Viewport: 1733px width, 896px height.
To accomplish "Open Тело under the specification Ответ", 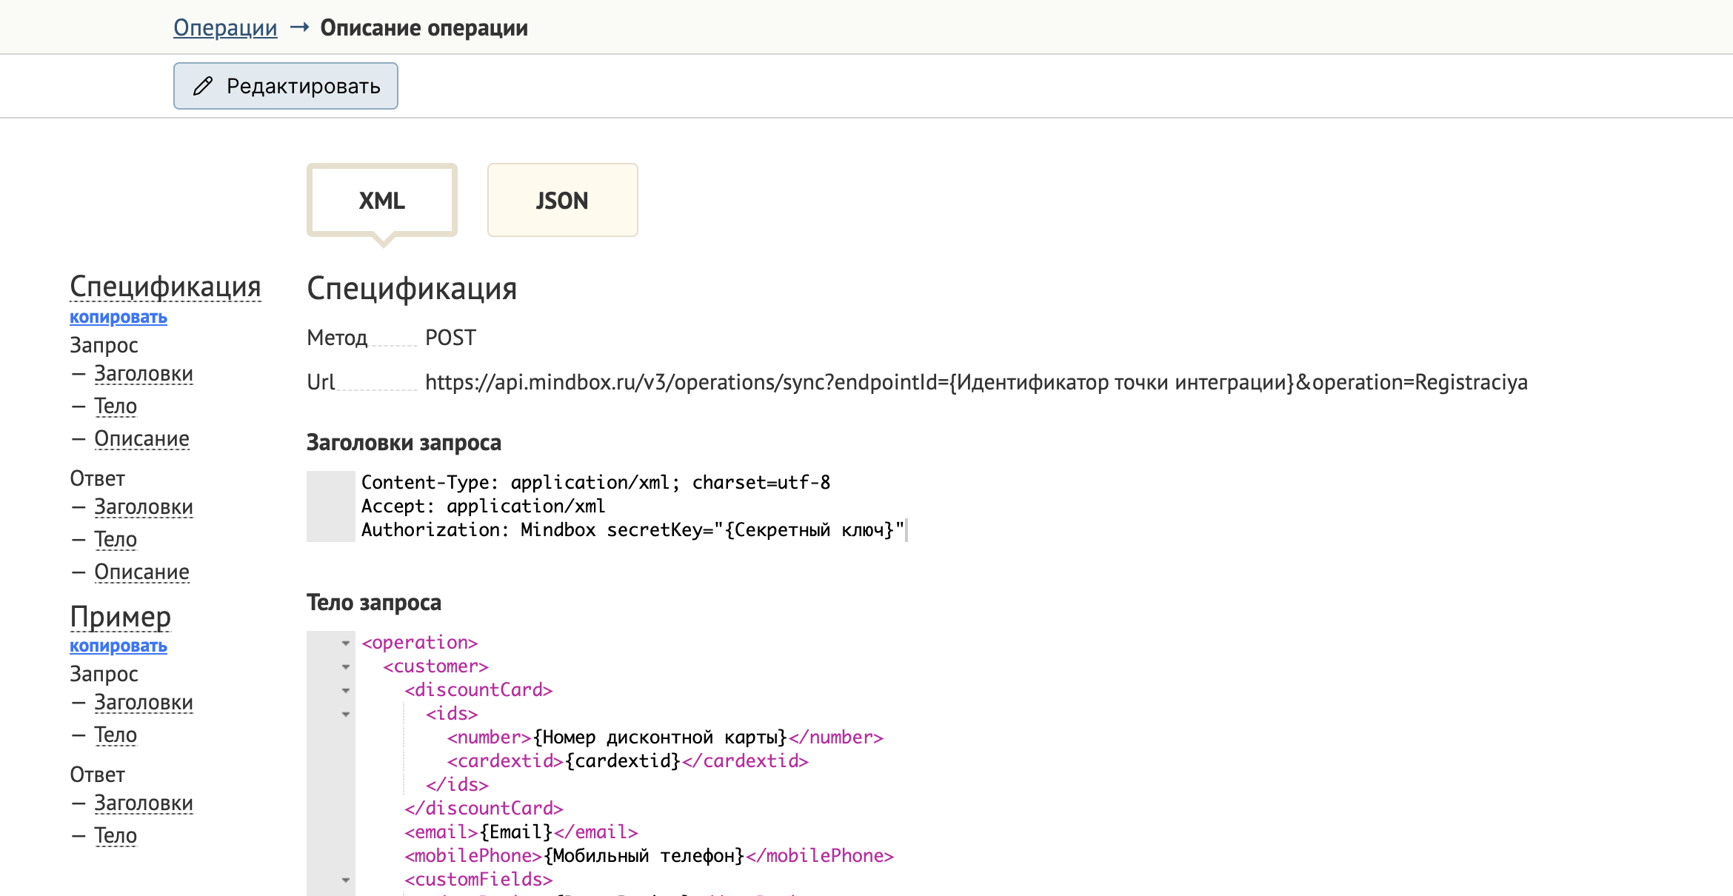I will [x=116, y=539].
